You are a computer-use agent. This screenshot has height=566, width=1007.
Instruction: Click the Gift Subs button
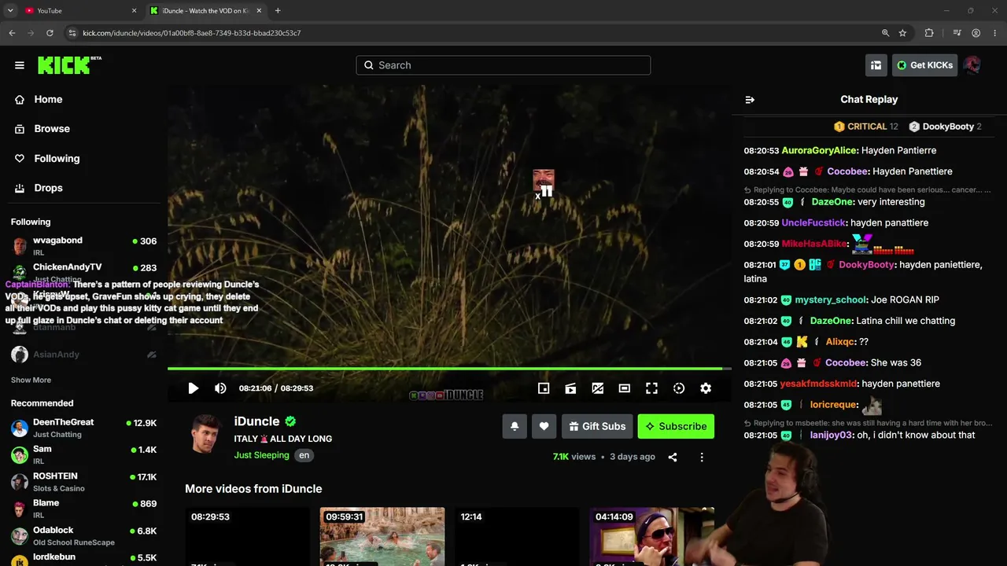click(x=596, y=426)
